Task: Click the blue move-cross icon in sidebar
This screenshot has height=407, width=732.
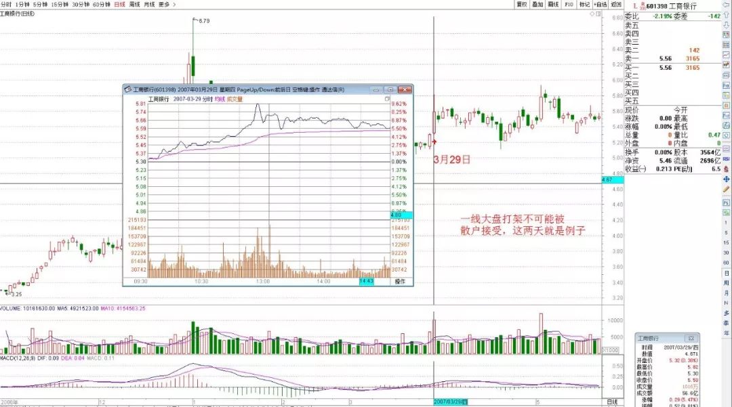Action: [x=727, y=179]
